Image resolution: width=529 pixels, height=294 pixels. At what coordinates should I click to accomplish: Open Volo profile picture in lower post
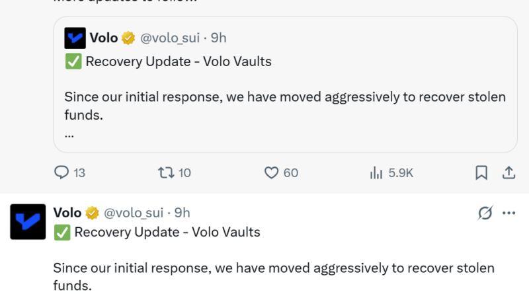(27, 221)
